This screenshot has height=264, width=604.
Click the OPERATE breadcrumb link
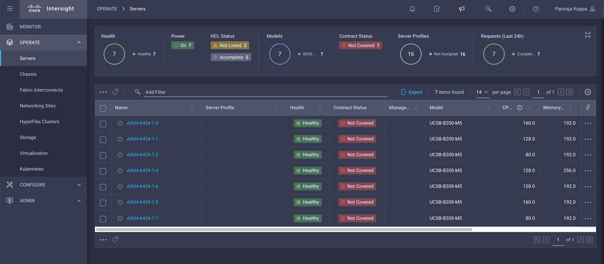(107, 9)
